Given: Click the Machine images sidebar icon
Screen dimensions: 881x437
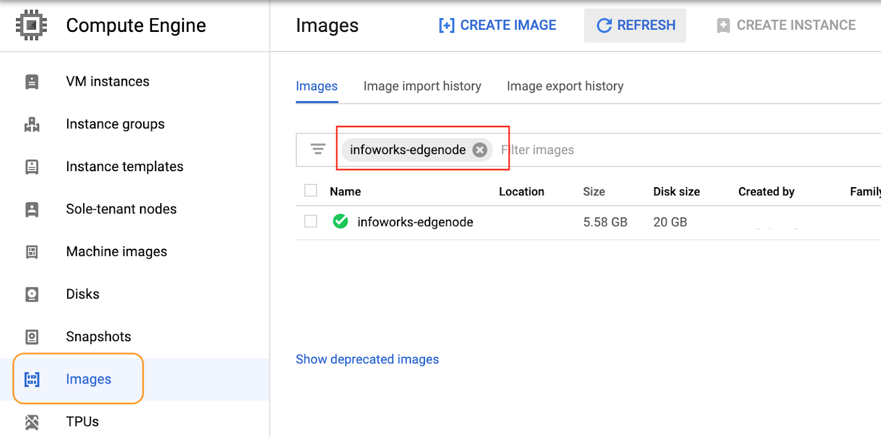Looking at the screenshot, I should tap(32, 252).
